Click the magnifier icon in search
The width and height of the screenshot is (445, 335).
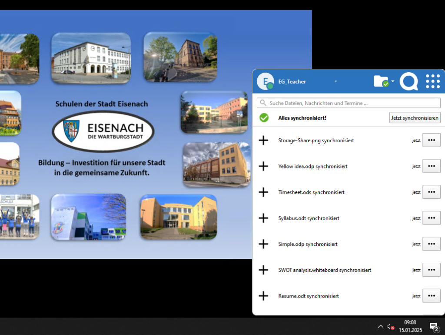tap(263, 103)
